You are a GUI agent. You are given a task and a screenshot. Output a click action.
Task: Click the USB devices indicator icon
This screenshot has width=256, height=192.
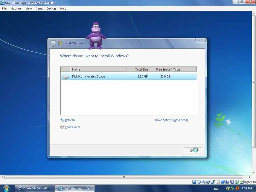(213, 182)
